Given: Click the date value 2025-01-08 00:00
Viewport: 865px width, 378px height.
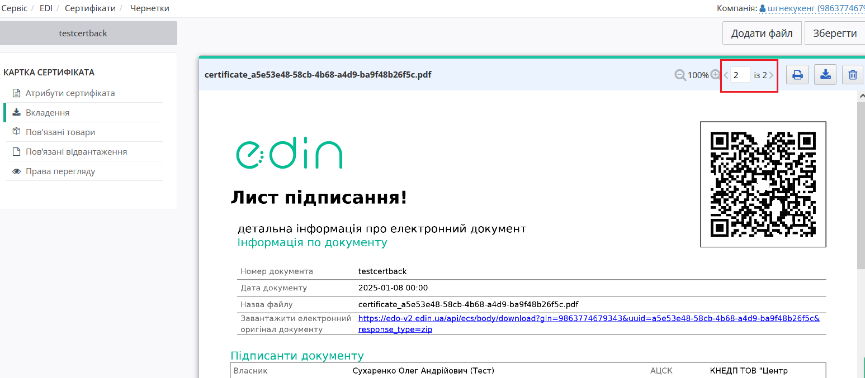Looking at the screenshot, I should pos(393,288).
